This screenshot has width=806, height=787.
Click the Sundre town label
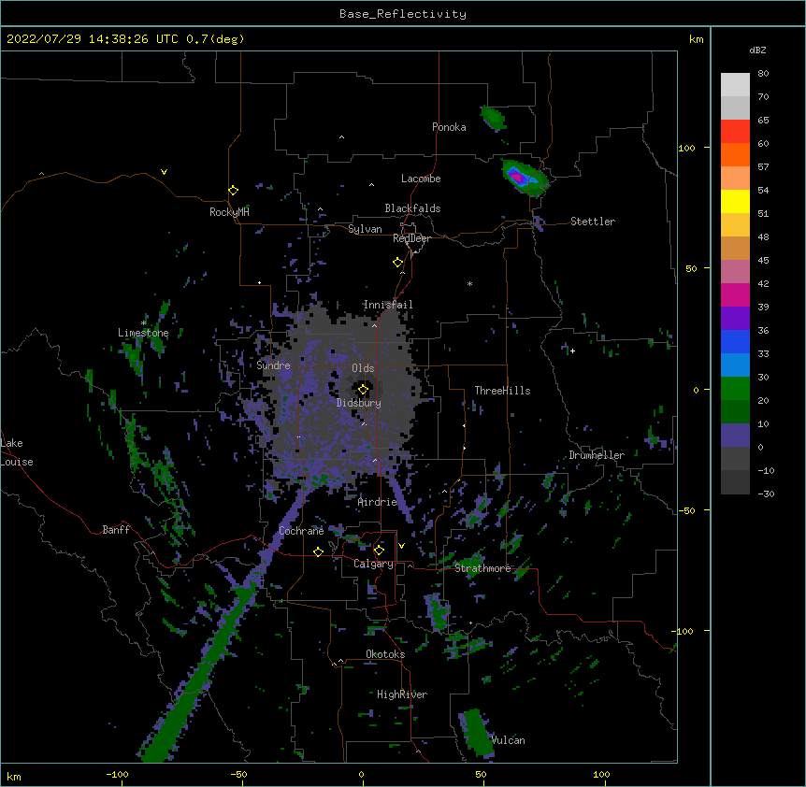tap(273, 365)
